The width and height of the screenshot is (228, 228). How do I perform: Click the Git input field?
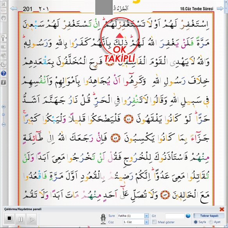(175, 216)
